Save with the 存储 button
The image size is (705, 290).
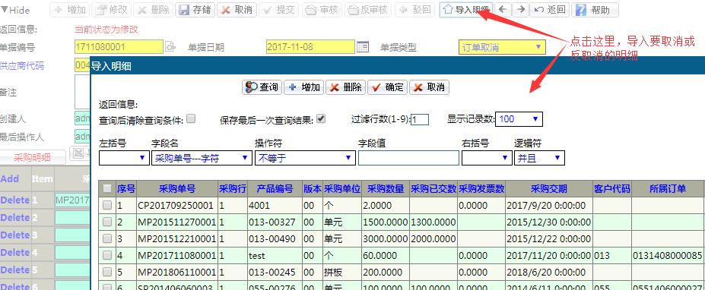(x=195, y=10)
